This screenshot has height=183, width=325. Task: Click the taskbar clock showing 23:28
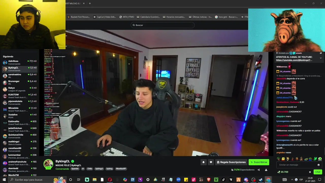pyautogui.click(x=310, y=179)
